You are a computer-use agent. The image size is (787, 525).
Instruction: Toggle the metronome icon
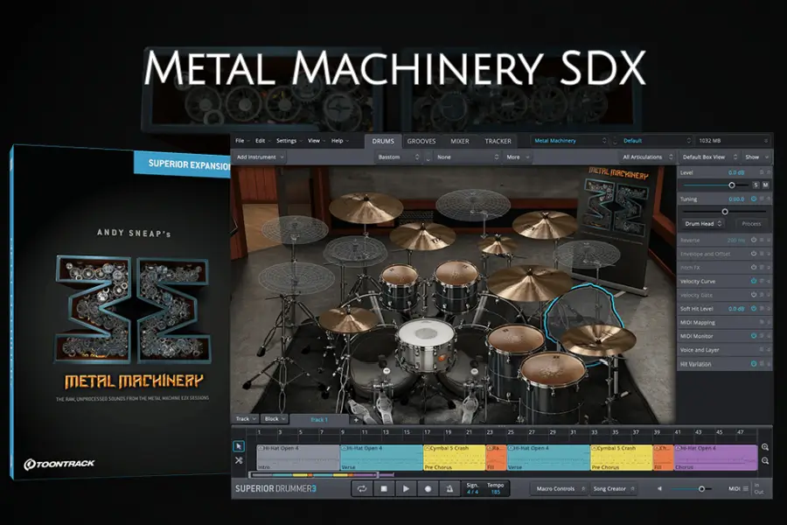tap(449, 488)
